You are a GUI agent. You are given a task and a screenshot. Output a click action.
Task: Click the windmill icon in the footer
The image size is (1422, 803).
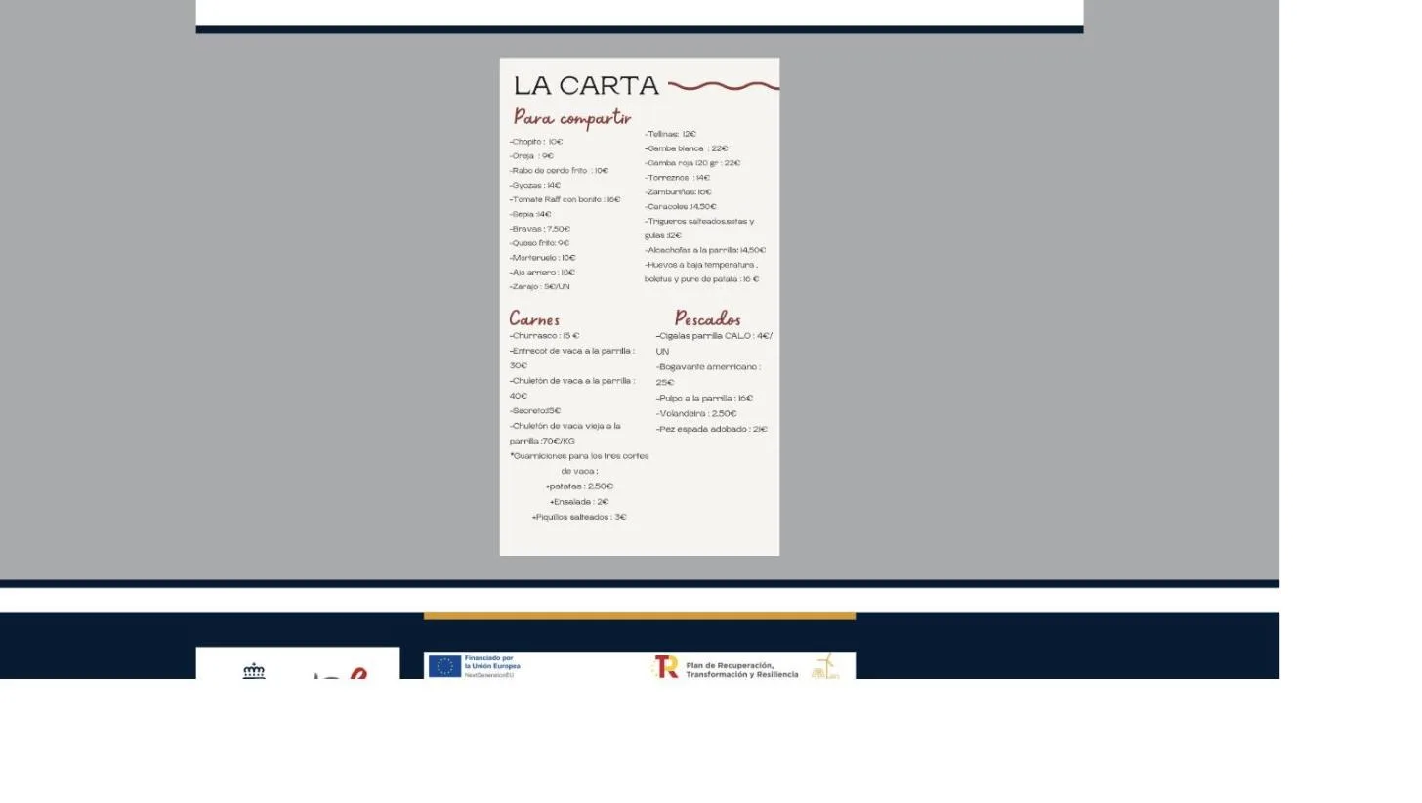pos(825,666)
